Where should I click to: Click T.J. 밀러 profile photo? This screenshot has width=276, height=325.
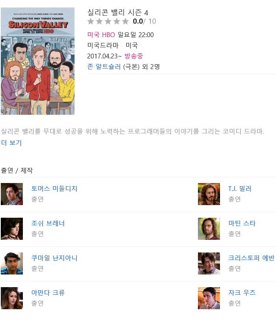coord(209,194)
